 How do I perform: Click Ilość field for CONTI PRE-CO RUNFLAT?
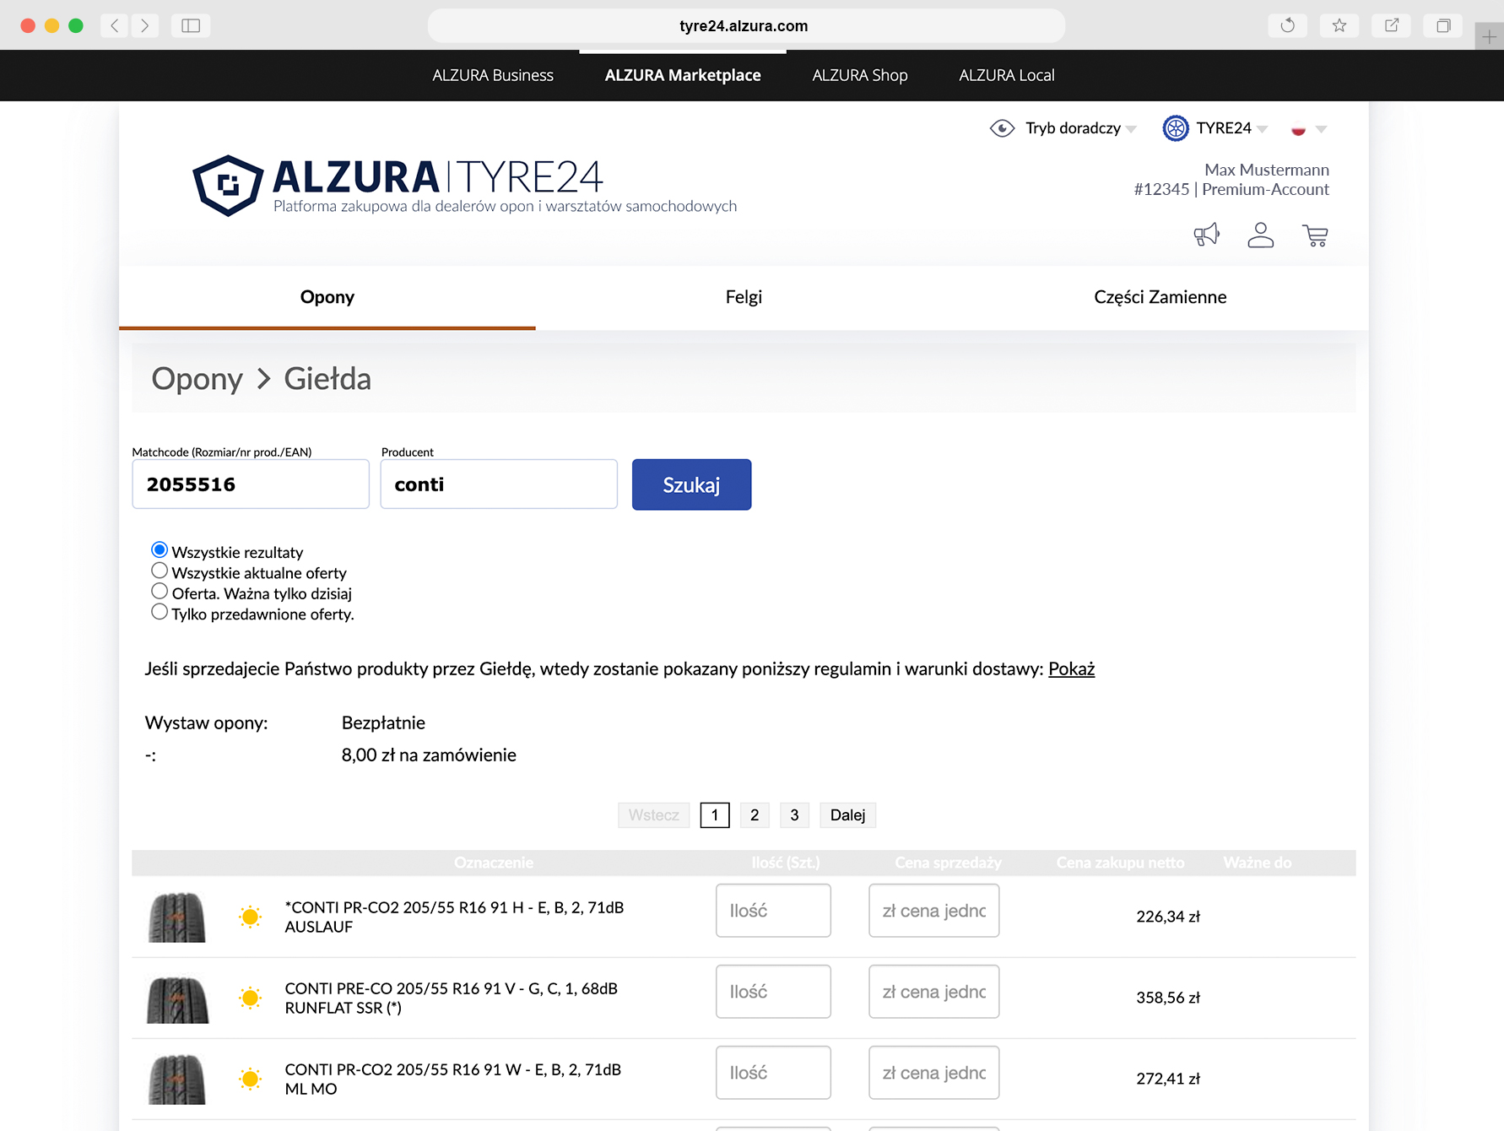coord(773,992)
